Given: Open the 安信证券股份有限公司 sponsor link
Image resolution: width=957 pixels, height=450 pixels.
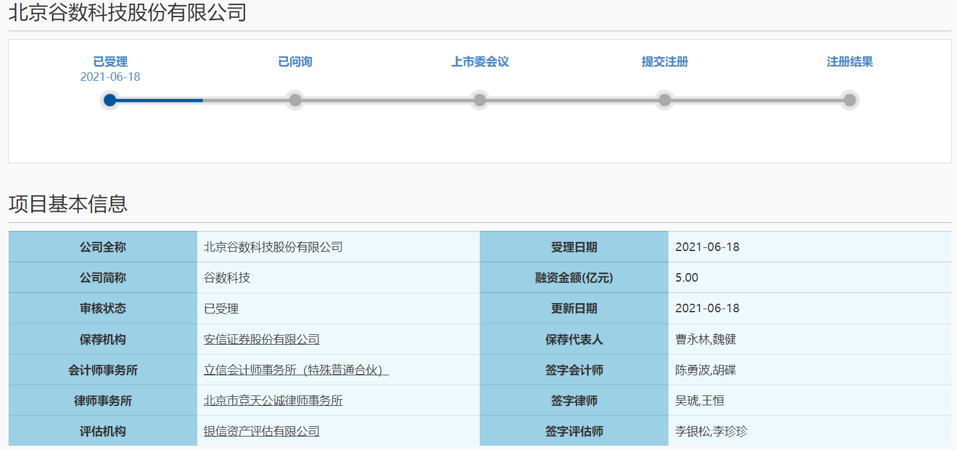Looking at the screenshot, I should click(x=262, y=339).
